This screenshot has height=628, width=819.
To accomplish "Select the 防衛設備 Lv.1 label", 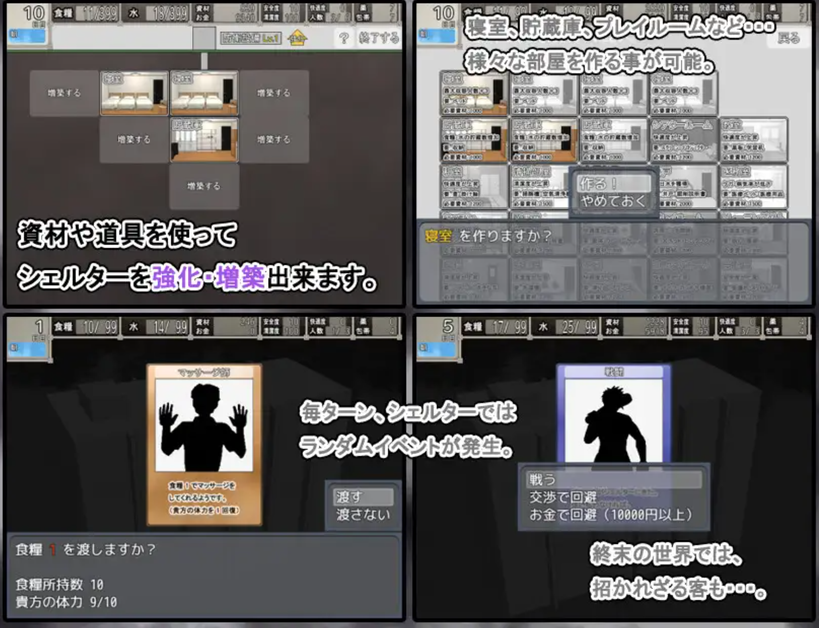I will [250, 38].
